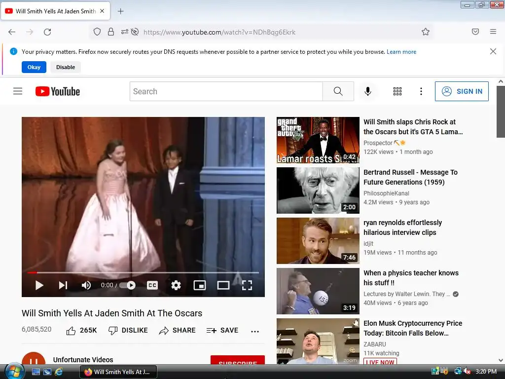This screenshot has width=505, height=379.
Task: Select Firefox window on taskbar
Action: pyautogui.click(x=118, y=372)
